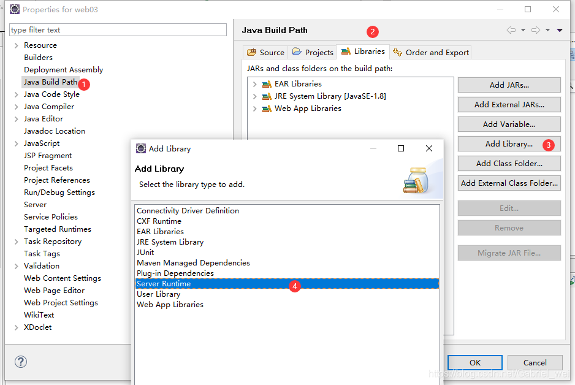The width and height of the screenshot is (575, 385).
Task: Click Add External JARs... button
Action: pyautogui.click(x=509, y=104)
